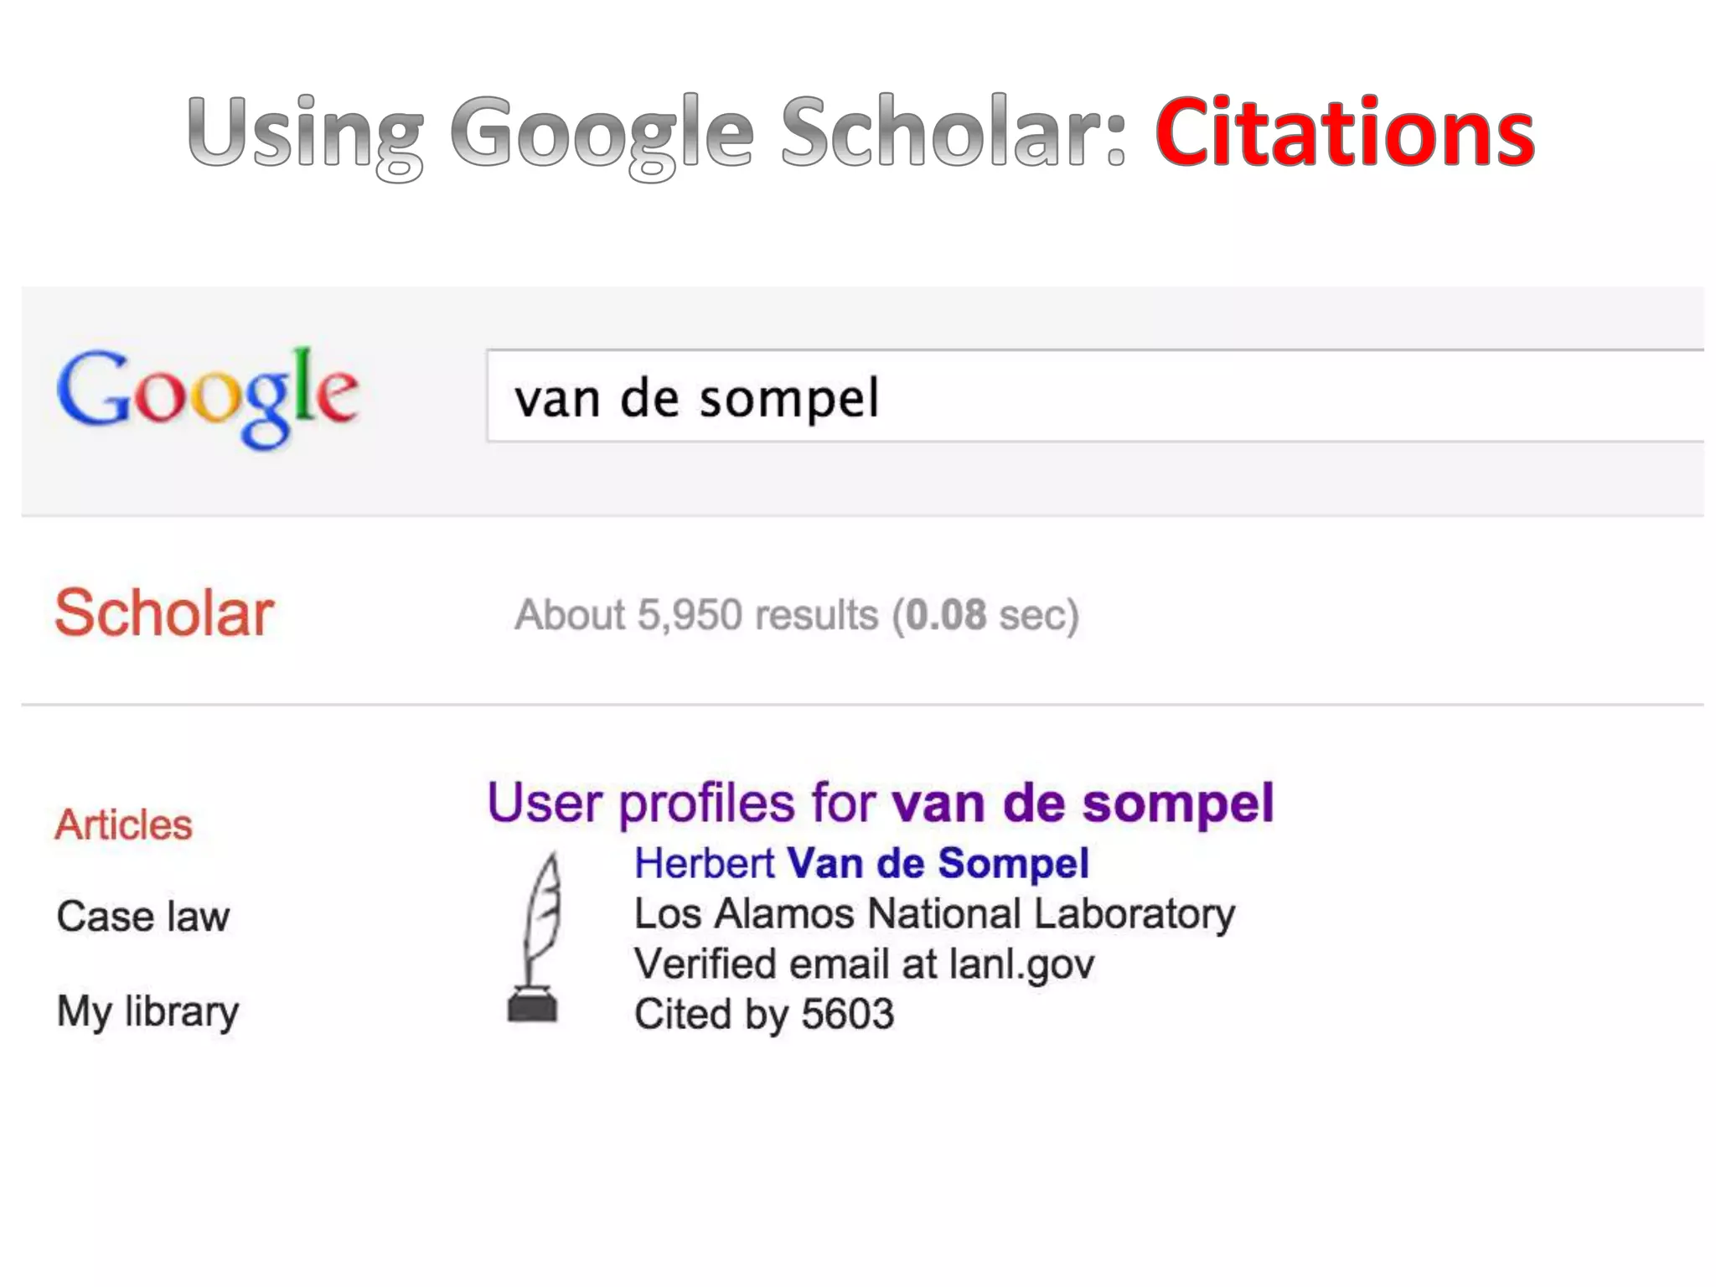Image resolution: width=1716 pixels, height=1287 pixels.
Task: Click the word Herbert in profile name
Action: click(705, 863)
